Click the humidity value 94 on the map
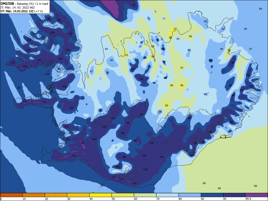Viewport: 268px width, 201px height. 145,58
